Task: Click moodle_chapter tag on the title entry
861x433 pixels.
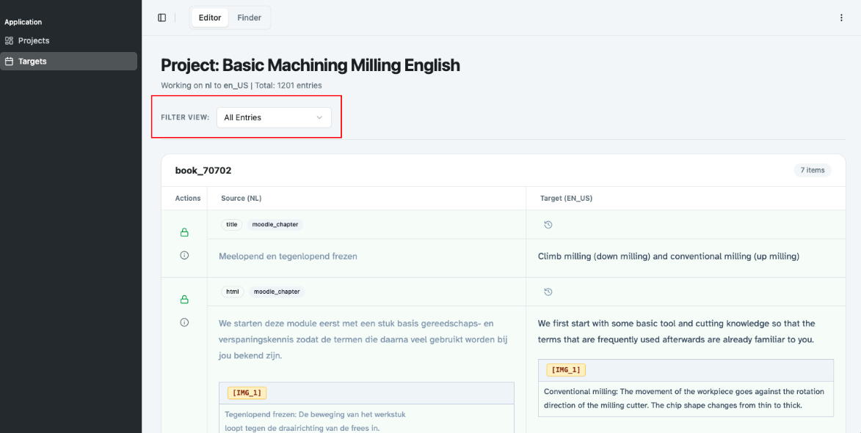Action: 275,225
